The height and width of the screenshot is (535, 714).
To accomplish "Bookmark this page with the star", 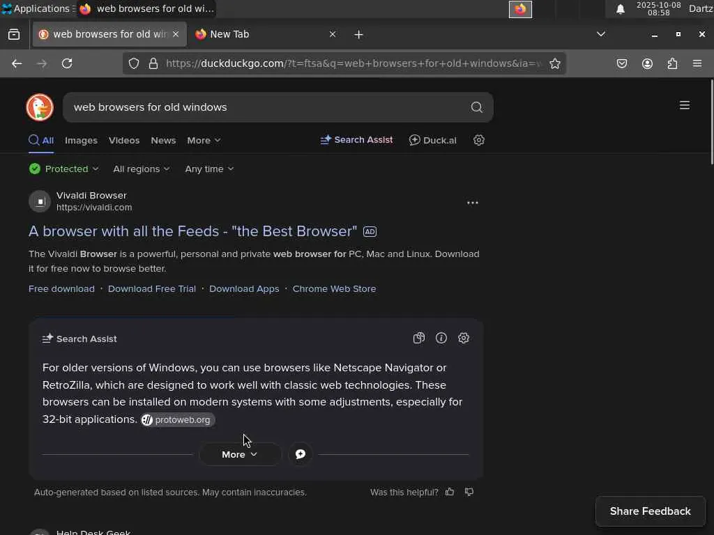I will (x=554, y=63).
